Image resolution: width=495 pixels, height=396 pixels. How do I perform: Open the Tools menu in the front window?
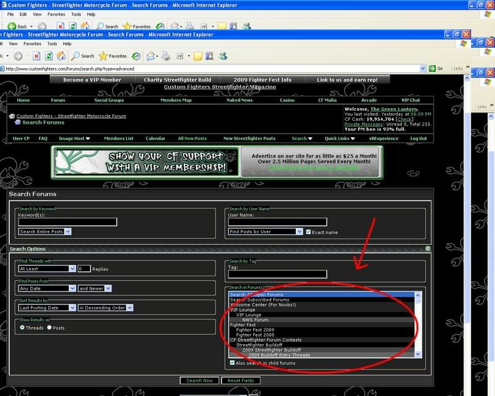tap(52, 43)
